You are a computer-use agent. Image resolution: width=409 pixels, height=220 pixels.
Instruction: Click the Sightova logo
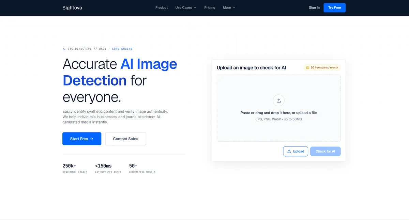[72, 7]
